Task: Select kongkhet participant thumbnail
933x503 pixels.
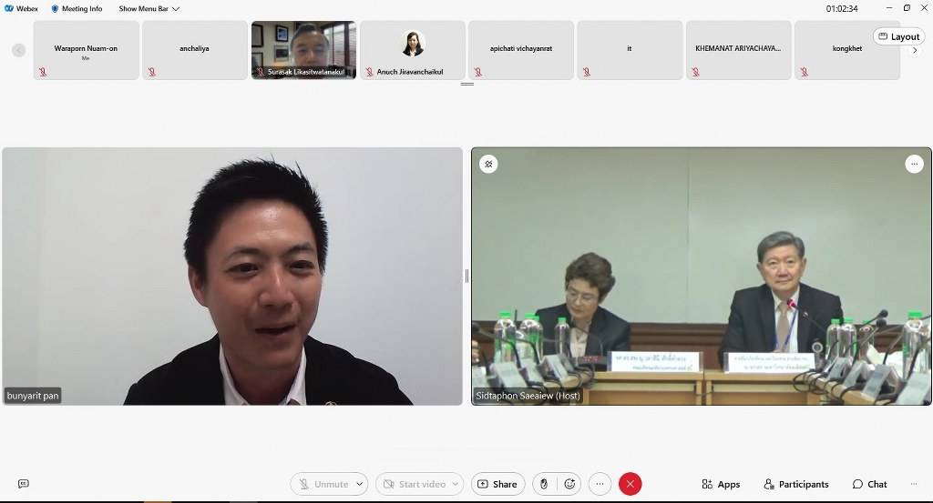Action: pos(847,50)
